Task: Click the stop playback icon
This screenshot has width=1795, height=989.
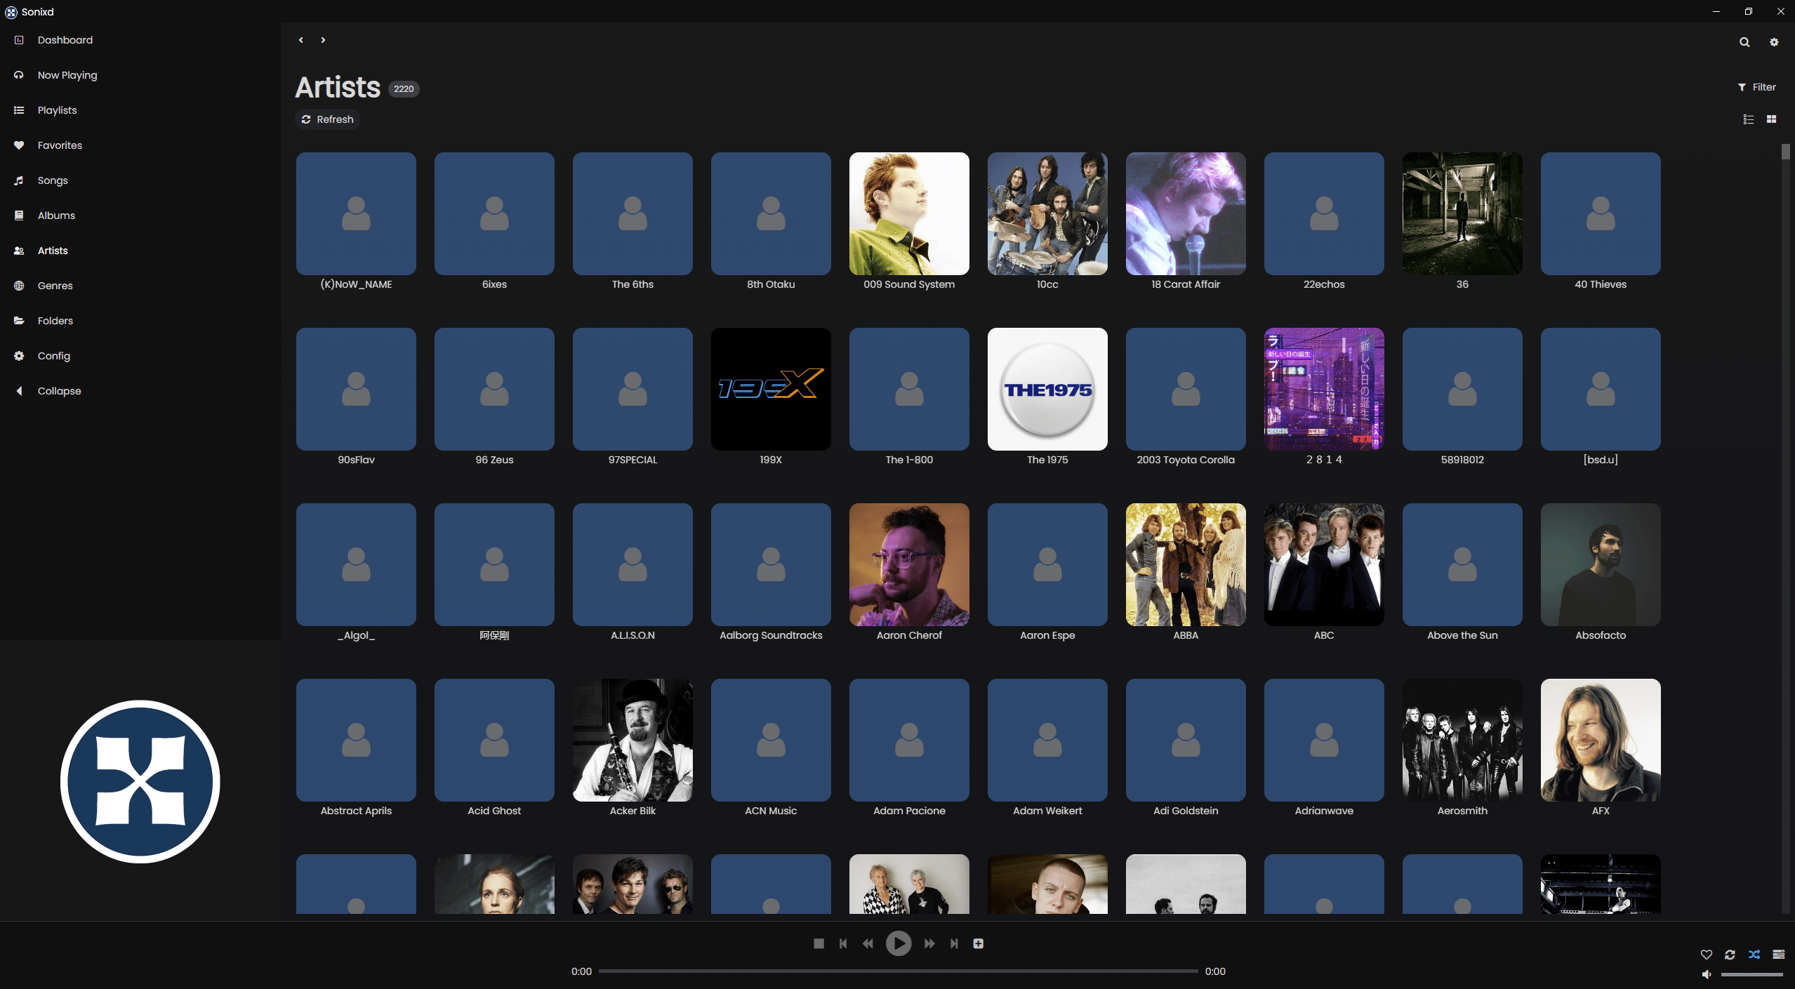Action: point(819,943)
